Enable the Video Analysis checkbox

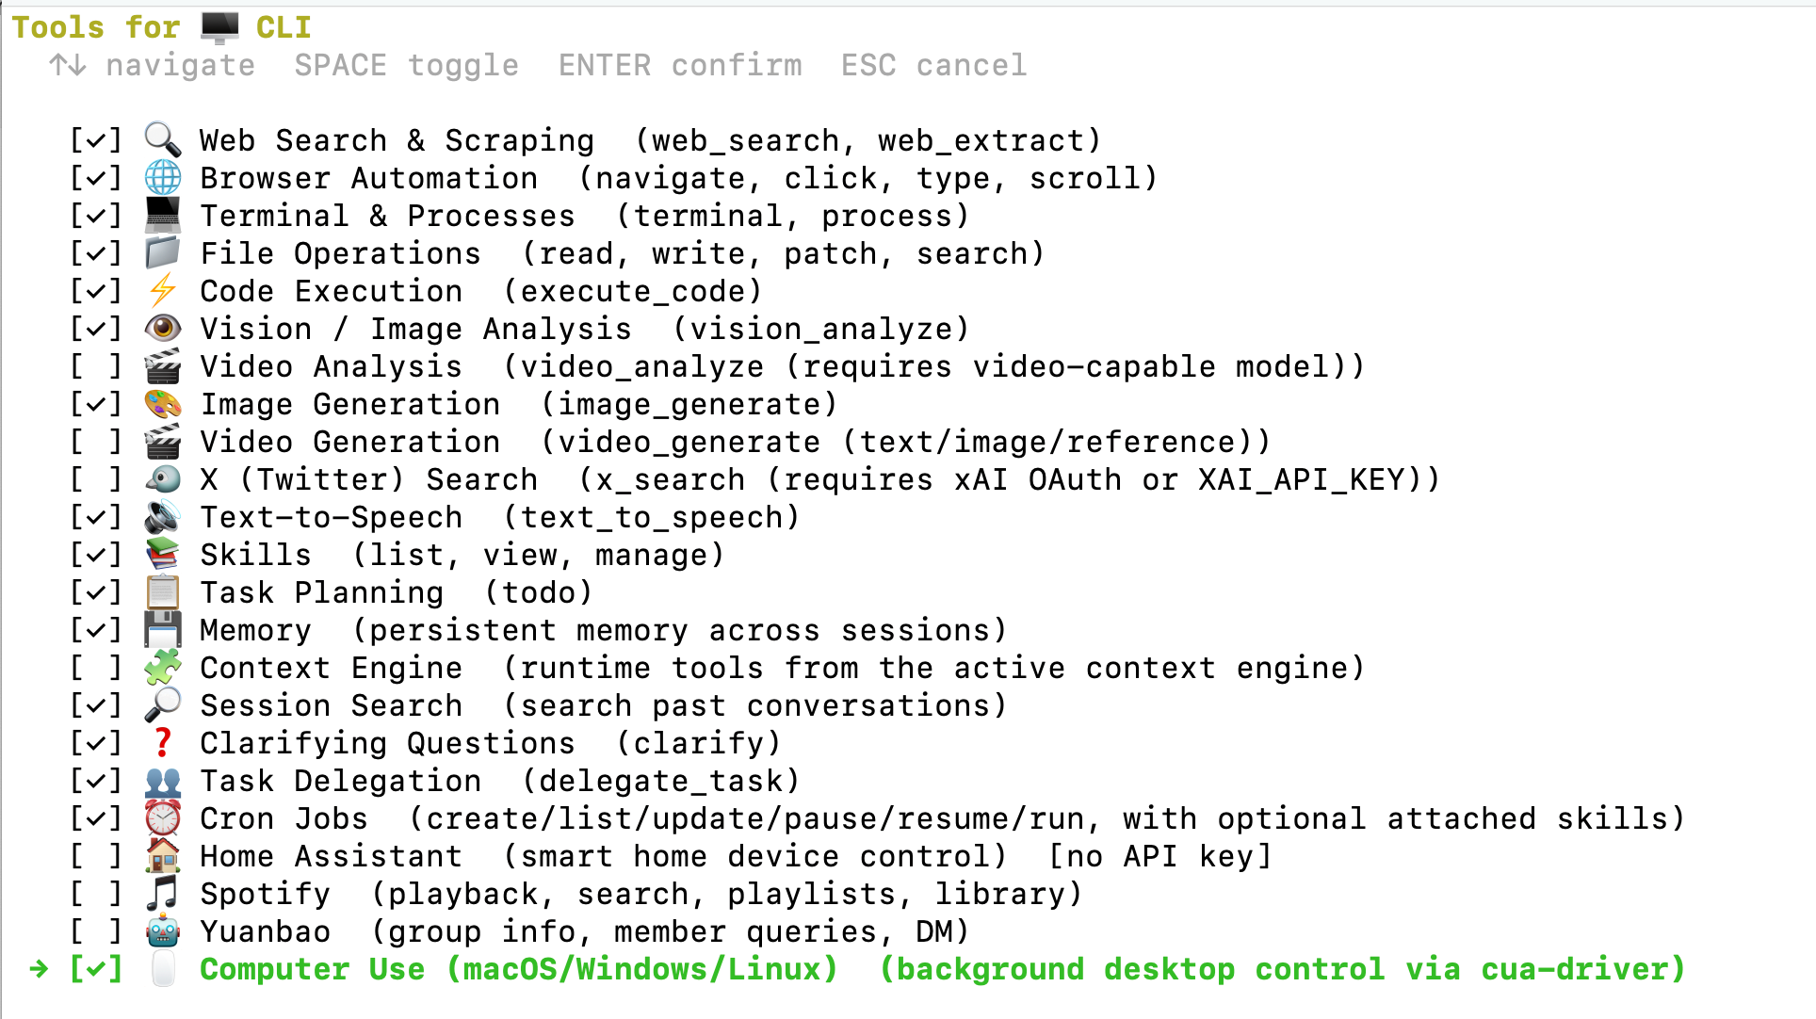[96, 366]
